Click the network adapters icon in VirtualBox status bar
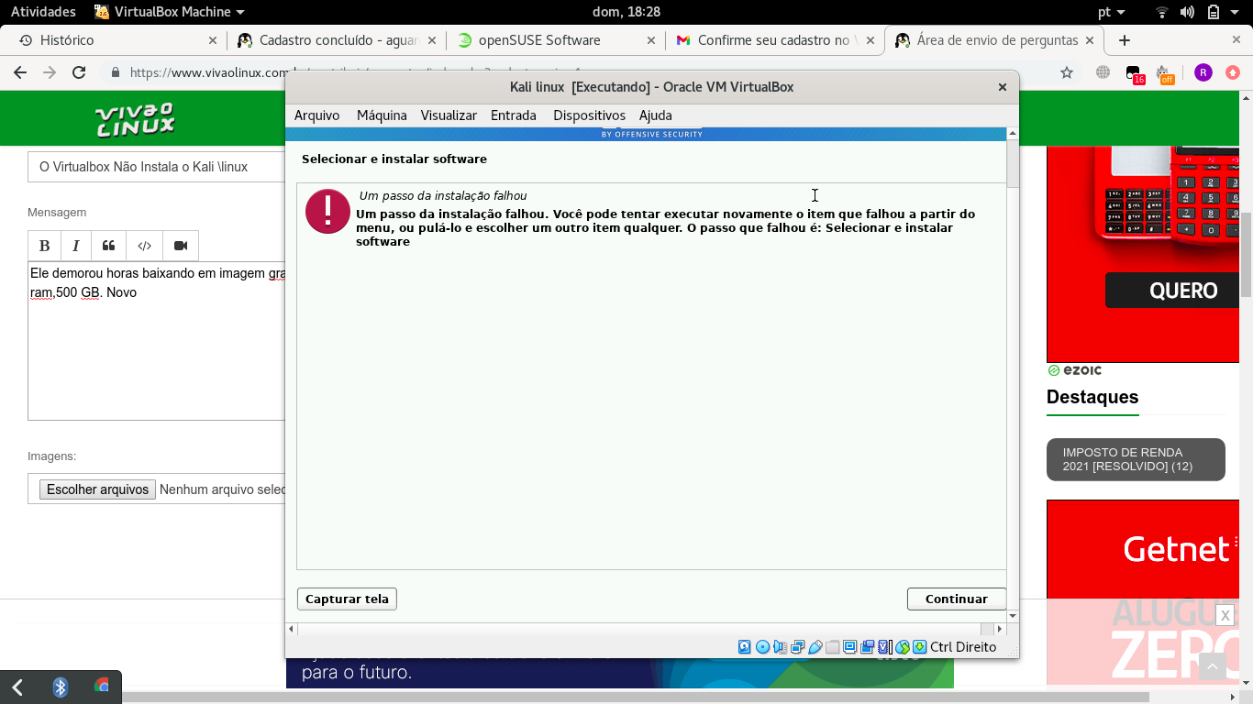Screen dimensions: 1253x704 pyautogui.click(x=797, y=647)
